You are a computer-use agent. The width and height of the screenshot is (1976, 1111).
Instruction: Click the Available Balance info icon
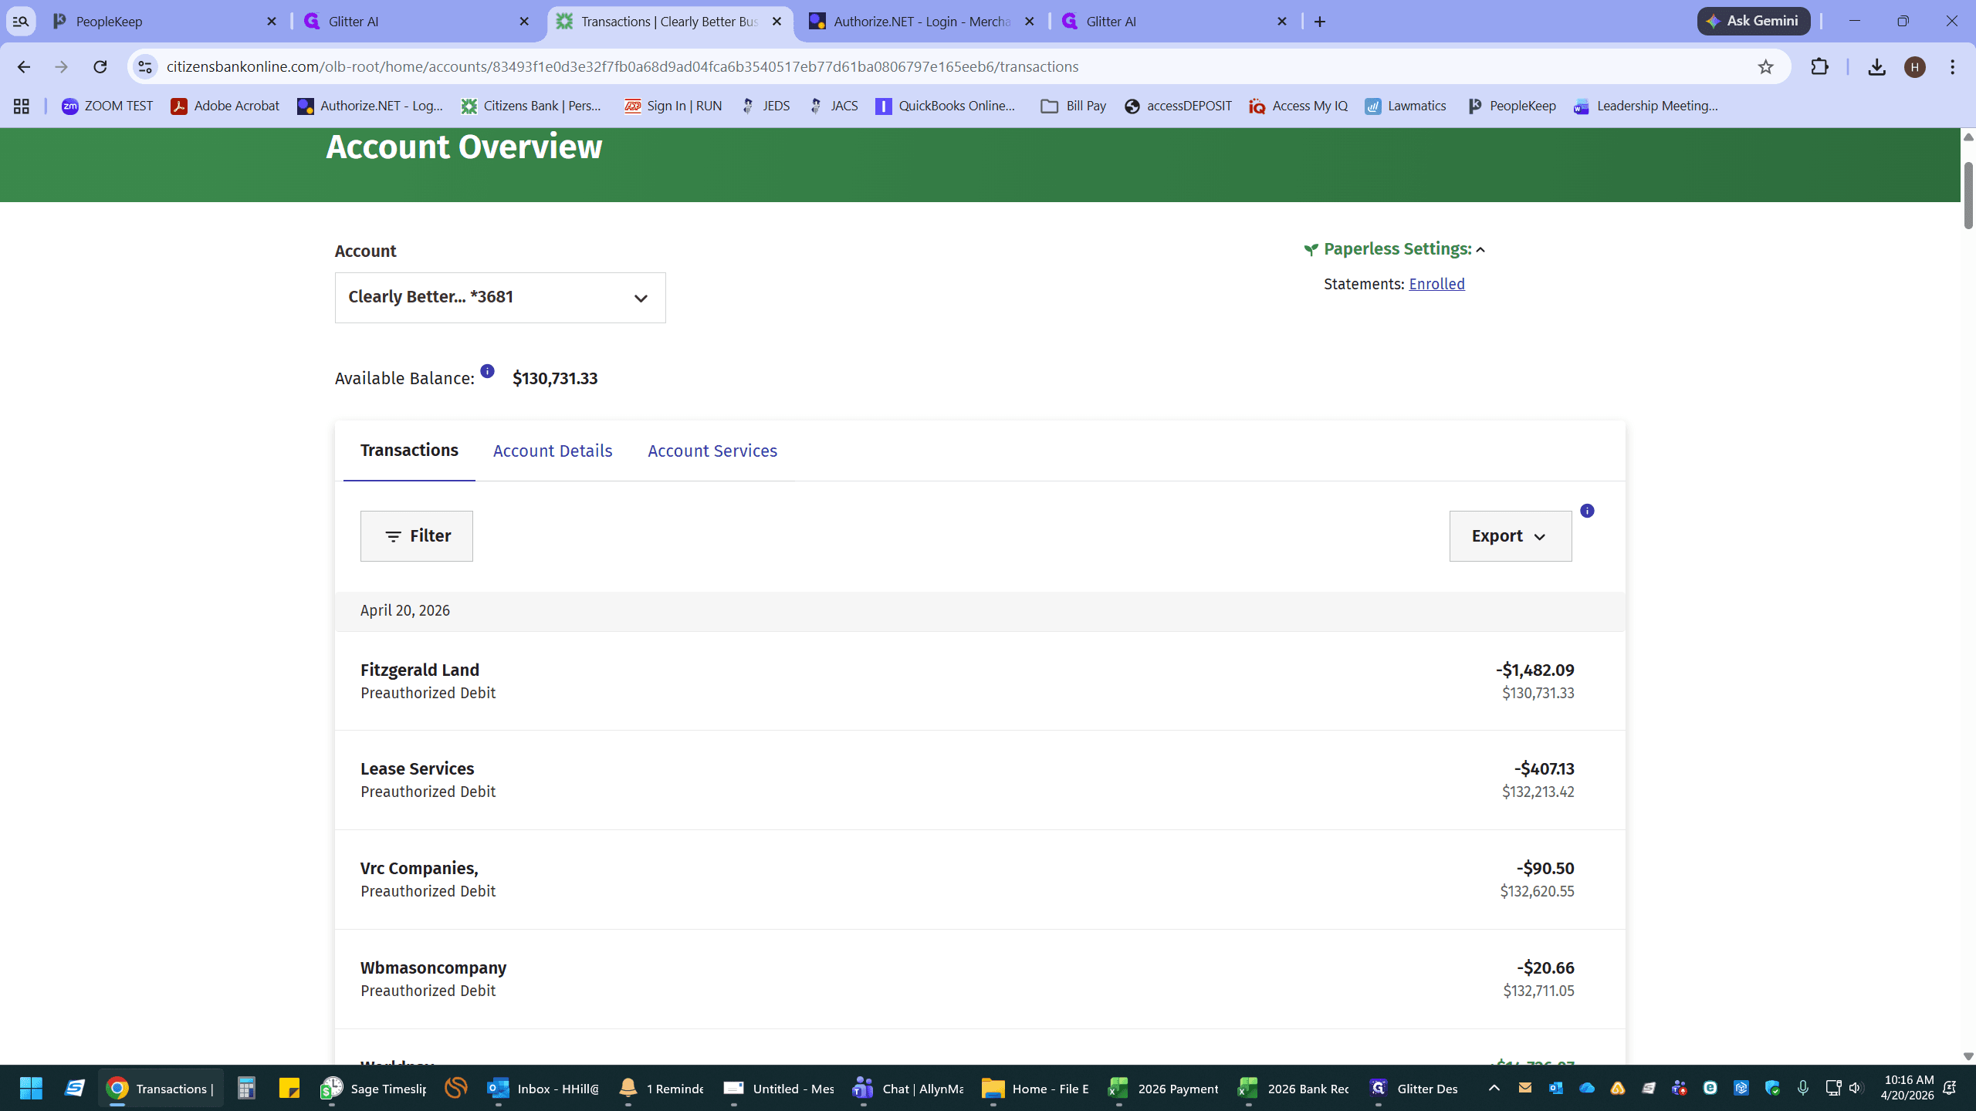(x=487, y=371)
